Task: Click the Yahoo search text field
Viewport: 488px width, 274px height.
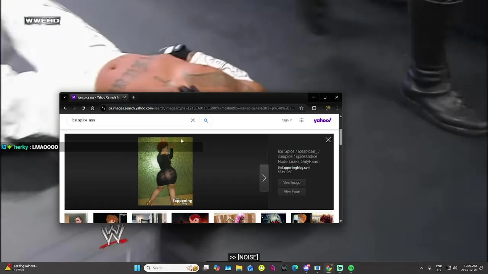Action: click(130, 120)
